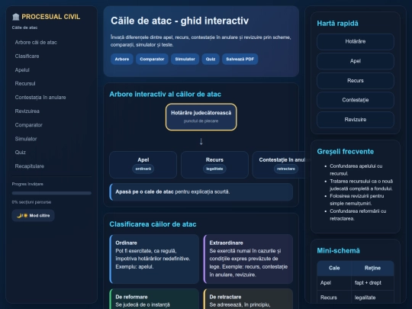Open Simulator from the sidebar list
The image size is (412, 309).
click(26, 139)
